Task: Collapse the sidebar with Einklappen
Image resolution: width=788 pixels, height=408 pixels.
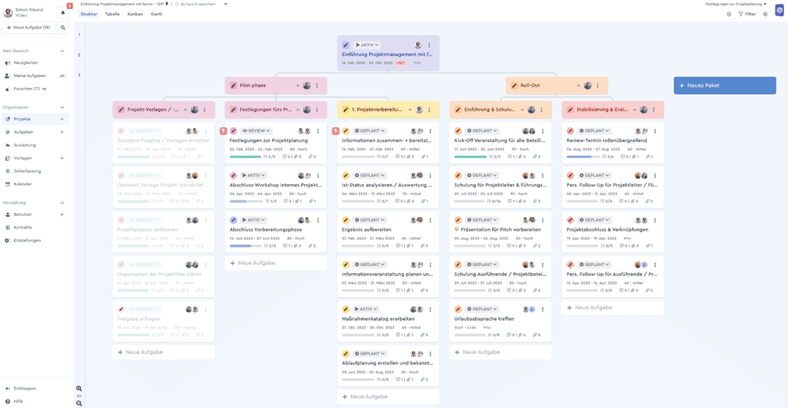Action: pyautogui.click(x=25, y=389)
